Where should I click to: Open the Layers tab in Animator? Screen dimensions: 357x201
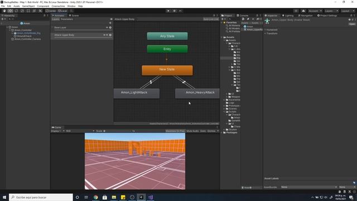pyautogui.click(x=56, y=19)
